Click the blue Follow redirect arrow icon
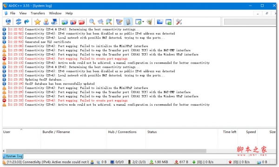This screenshot has width=279, height=167. coord(27,22)
